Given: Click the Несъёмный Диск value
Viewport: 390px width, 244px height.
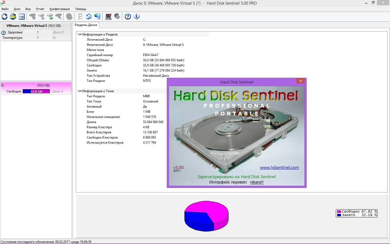Looking at the screenshot, I should 156,76.
